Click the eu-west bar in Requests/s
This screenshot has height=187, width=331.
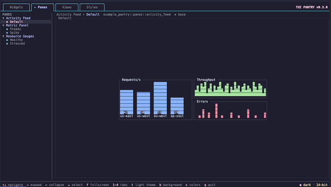pyautogui.click(x=160, y=98)
